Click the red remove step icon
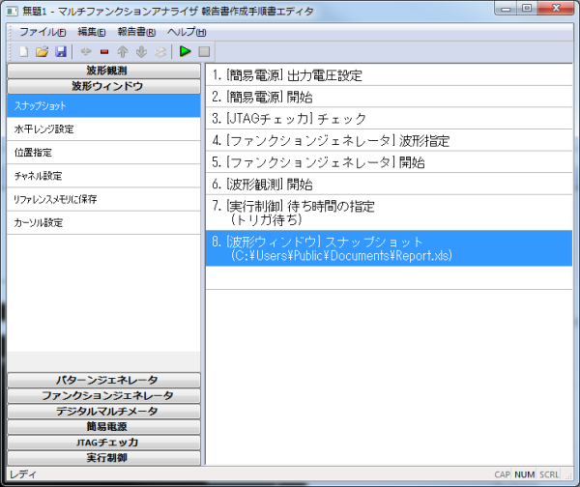Viewport: 580px width, 487px height. point(104,52)
